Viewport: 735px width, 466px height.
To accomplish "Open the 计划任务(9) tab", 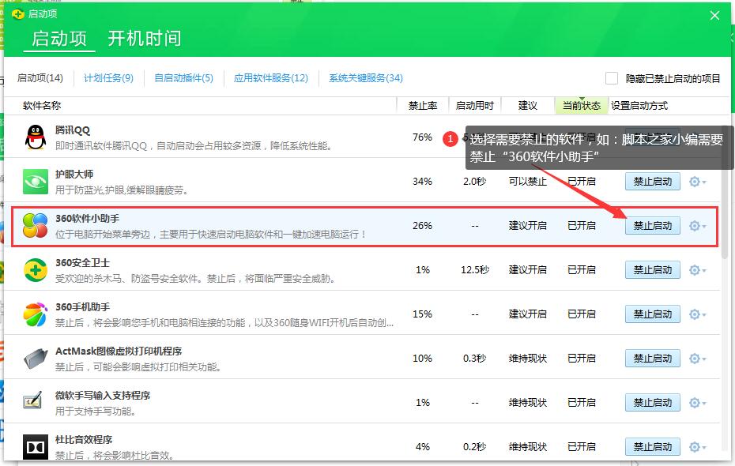I will (x=108, y=78).
